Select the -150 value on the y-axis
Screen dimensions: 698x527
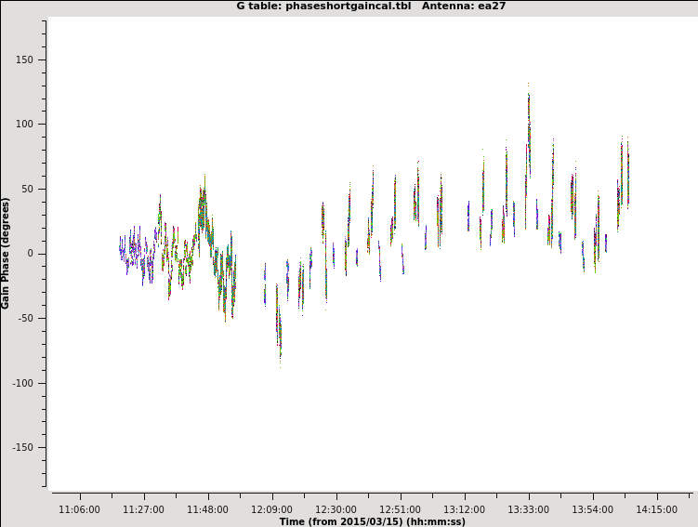(22, 447)
